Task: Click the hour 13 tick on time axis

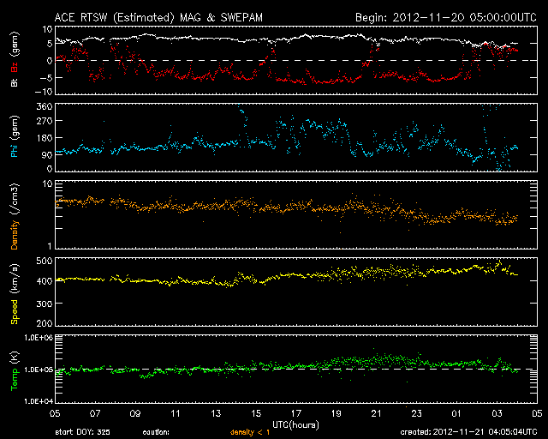Action: [x=216, y=413]
